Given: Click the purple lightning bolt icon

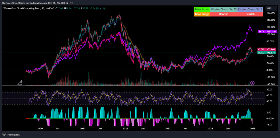Looking at the screenshot, I should [x=252, y=83].
